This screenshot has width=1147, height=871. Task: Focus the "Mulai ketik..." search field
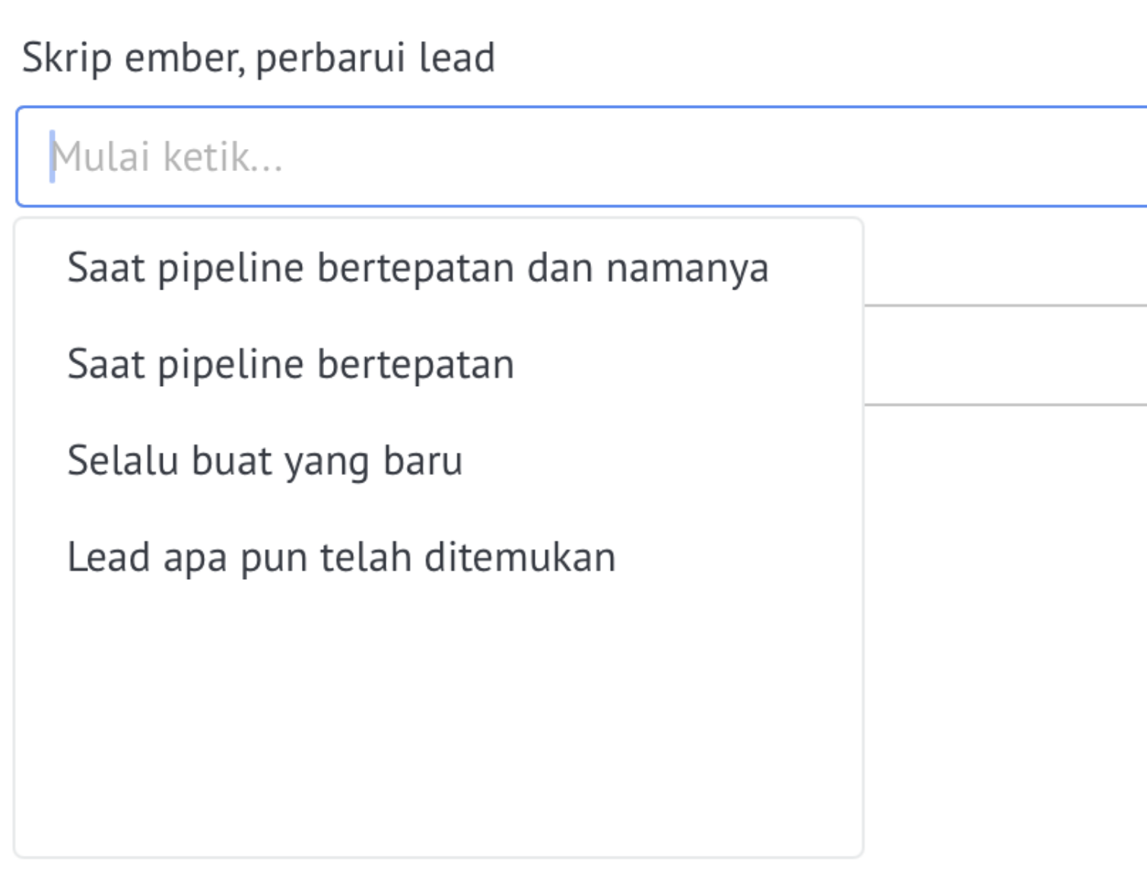[582, 157]
